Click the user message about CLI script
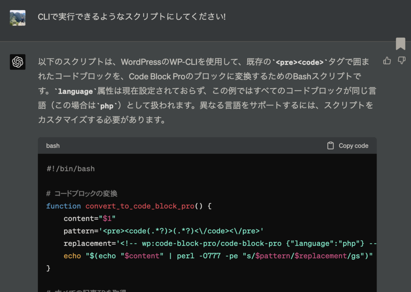 click(x=131, y=17)
